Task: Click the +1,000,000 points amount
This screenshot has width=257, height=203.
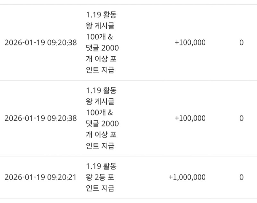Action: pyautogui.click(x=187, y=177)
